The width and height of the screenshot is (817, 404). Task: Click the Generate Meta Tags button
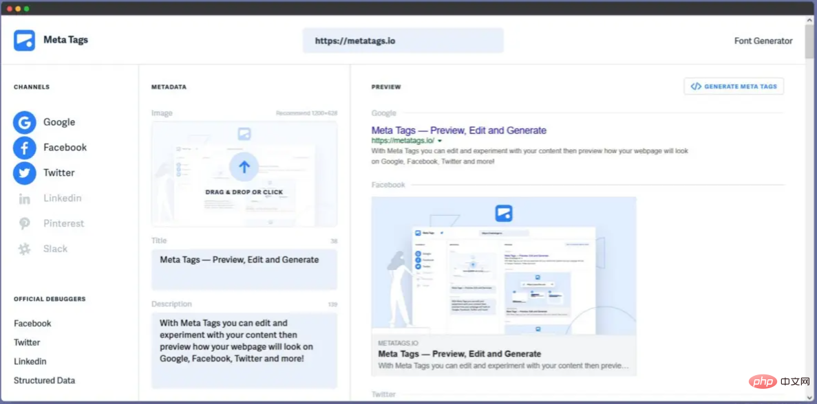[x=734, y=87]
